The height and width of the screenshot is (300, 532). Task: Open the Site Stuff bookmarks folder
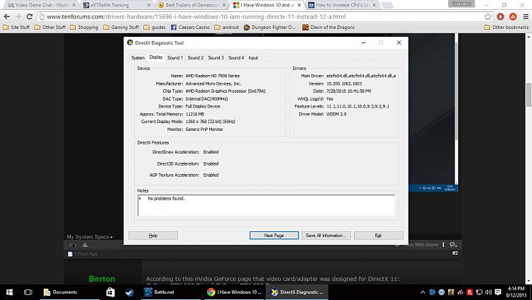(x=16, y=27)
